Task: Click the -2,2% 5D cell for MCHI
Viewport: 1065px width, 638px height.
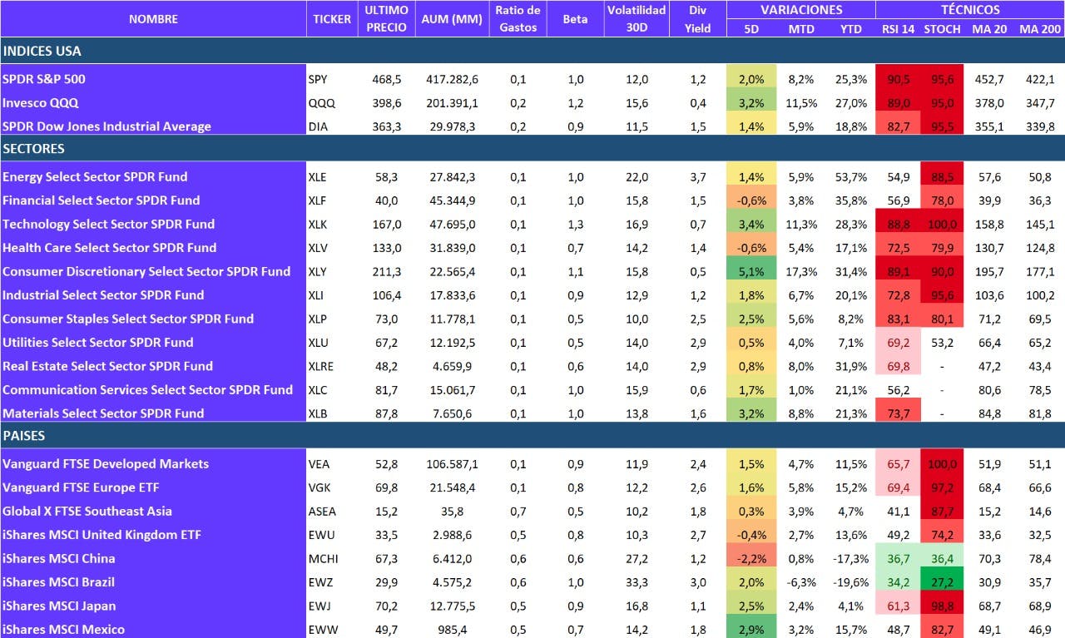Action: [751, 558]
